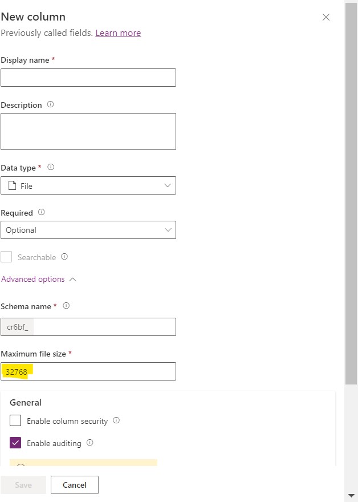
Task: Open the Learn more link
Action: pyautogui.click(x=118, y=33)
